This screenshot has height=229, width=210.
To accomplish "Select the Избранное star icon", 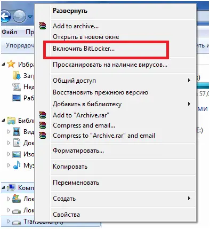I will click(x=11, y=64).
